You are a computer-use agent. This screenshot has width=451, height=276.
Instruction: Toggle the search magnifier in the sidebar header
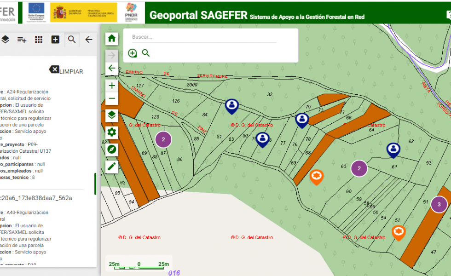[x=72, y=40]
